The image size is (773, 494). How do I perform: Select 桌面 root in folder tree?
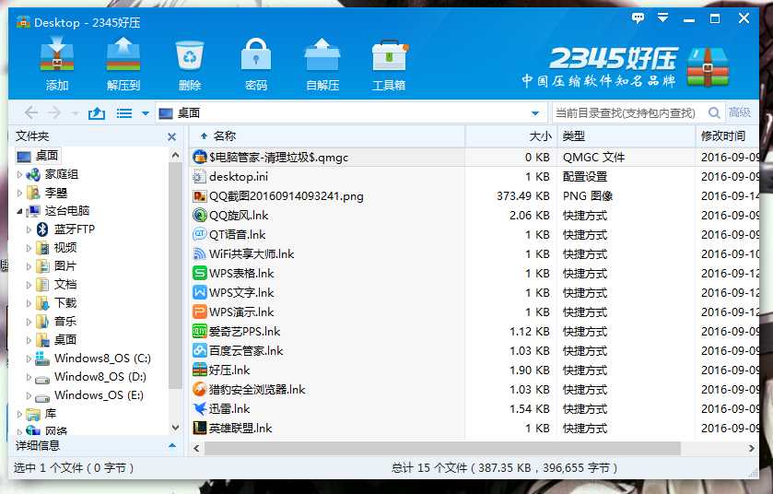tap(38, 156)
